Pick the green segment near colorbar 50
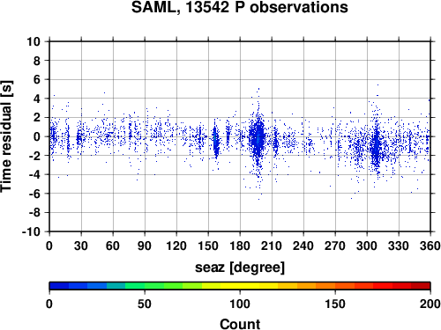The width and height of the screenshot is (441, 330). (145, 286)
